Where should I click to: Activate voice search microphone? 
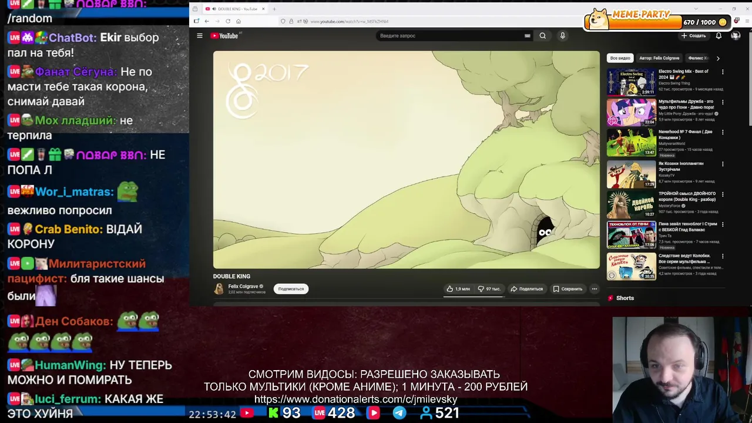562,36
